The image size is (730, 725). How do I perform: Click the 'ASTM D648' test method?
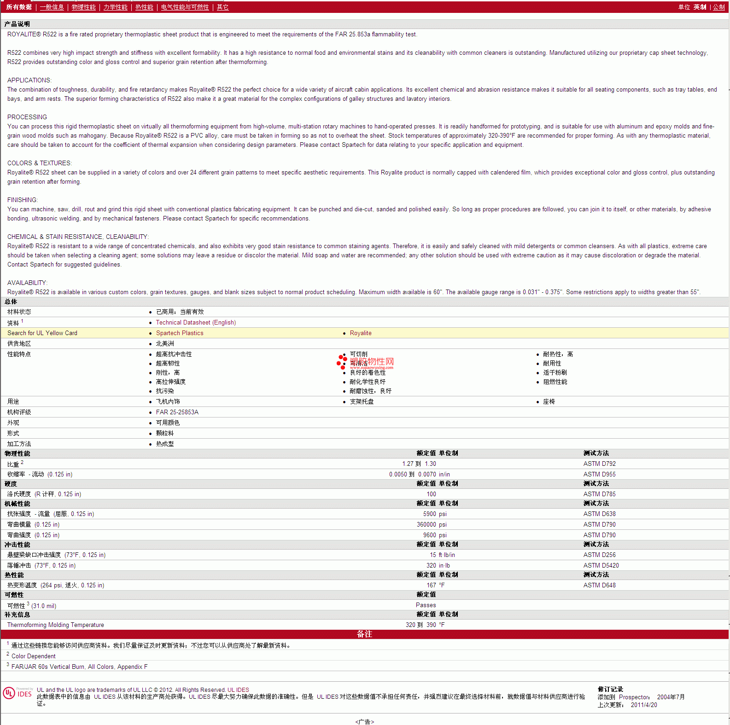tap(599, 586)
